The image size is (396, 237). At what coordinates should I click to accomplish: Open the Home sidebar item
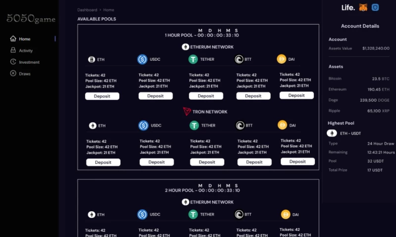pos(25,39)
